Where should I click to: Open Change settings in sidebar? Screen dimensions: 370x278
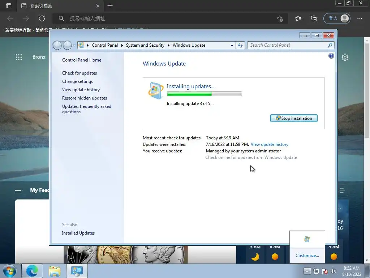(77, 81)
